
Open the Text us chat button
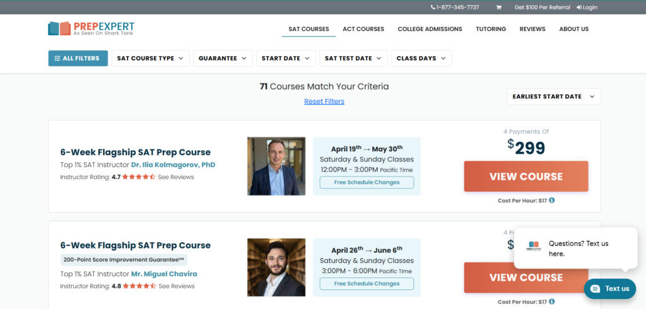(x=610, y=288)
